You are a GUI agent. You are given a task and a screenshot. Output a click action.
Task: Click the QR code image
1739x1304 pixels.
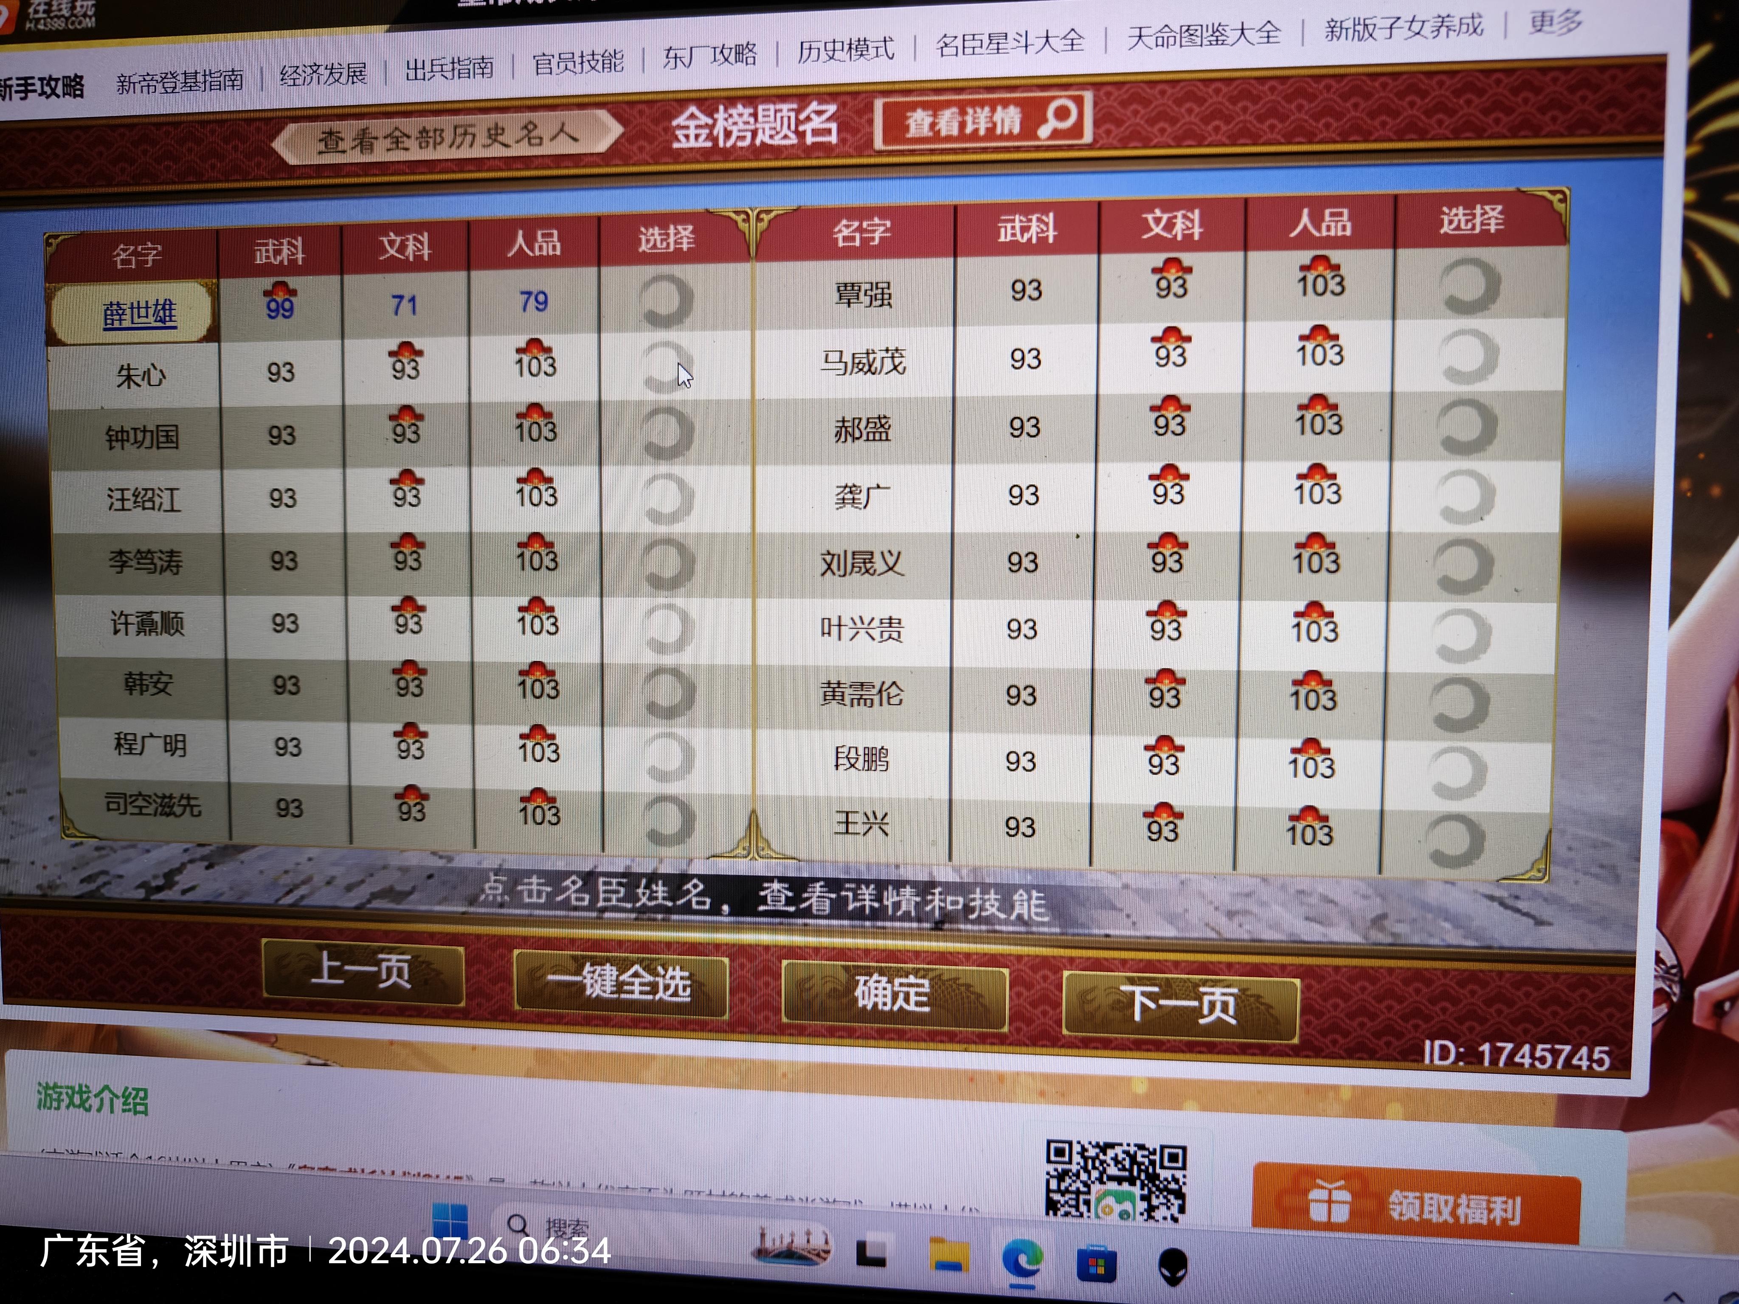click(1116, 1181)
